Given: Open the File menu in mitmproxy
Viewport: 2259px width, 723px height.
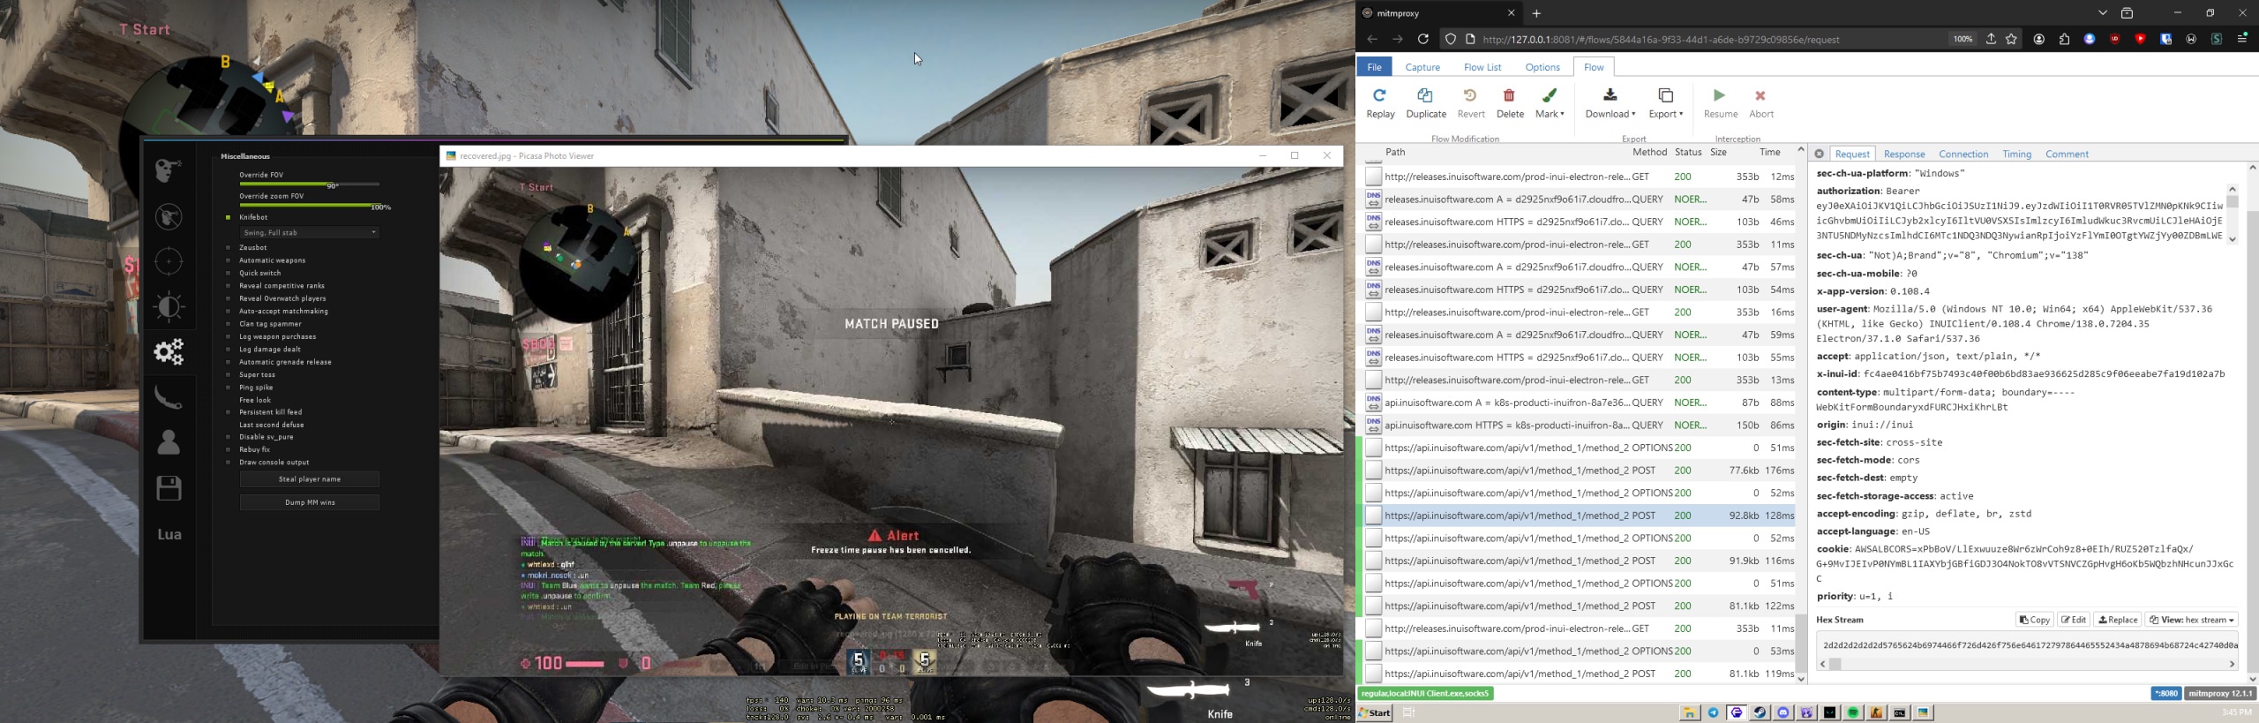Looking at the screenshot, I should (x=1374, y=67).
